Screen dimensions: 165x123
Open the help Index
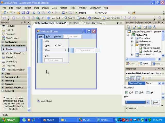[81, 18]
